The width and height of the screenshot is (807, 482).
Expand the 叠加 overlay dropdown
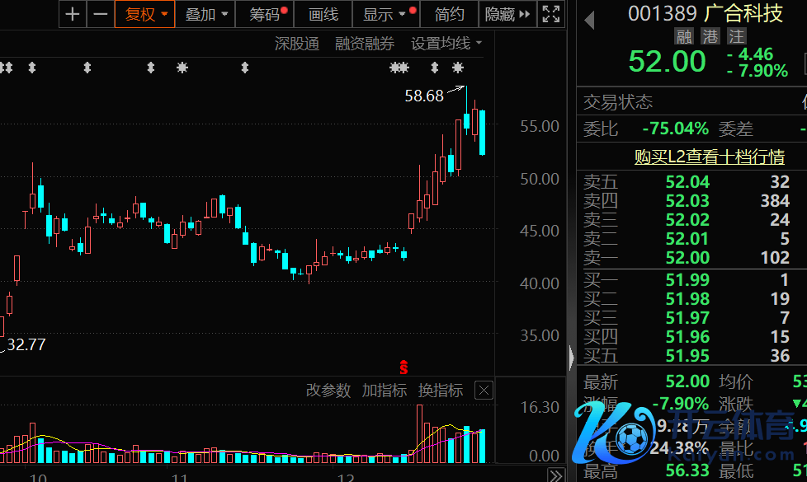pos(205,14)
